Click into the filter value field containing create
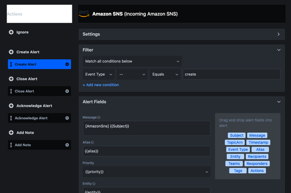The height and width of the screenshot is (193, 291). coord(231,74)
